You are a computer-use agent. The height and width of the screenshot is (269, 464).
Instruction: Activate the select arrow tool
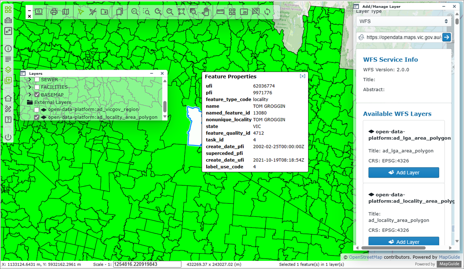81,12
